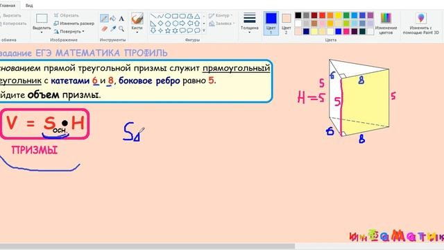Choose the Five-point star shape
This screenshot has width=444, height=250.
[x=168, y=31]
